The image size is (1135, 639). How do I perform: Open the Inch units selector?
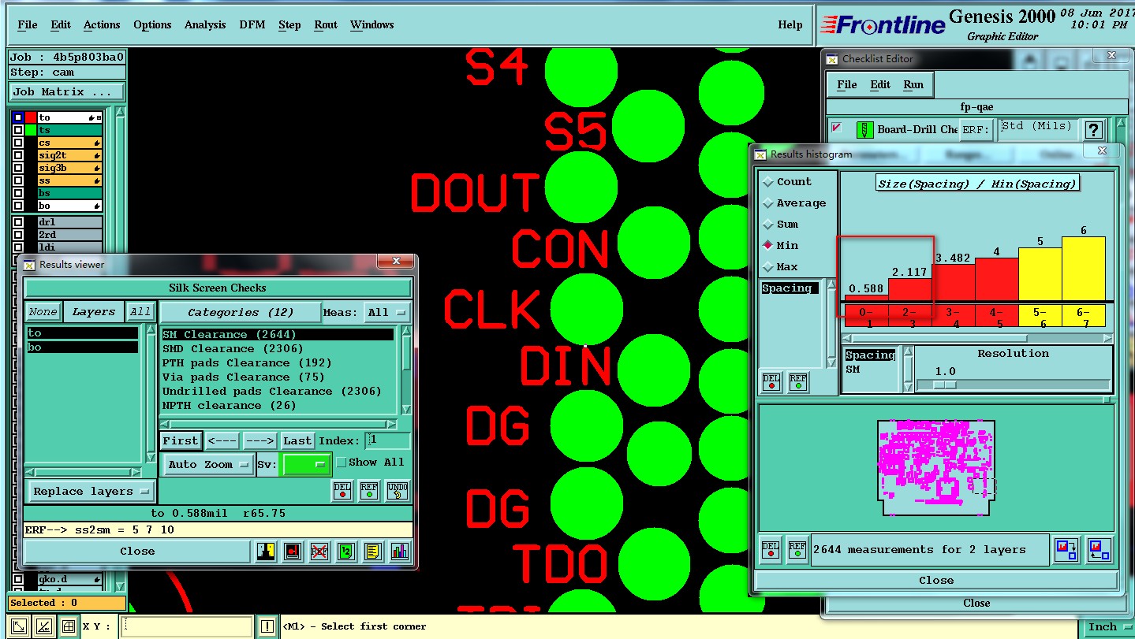point(1109,627)
